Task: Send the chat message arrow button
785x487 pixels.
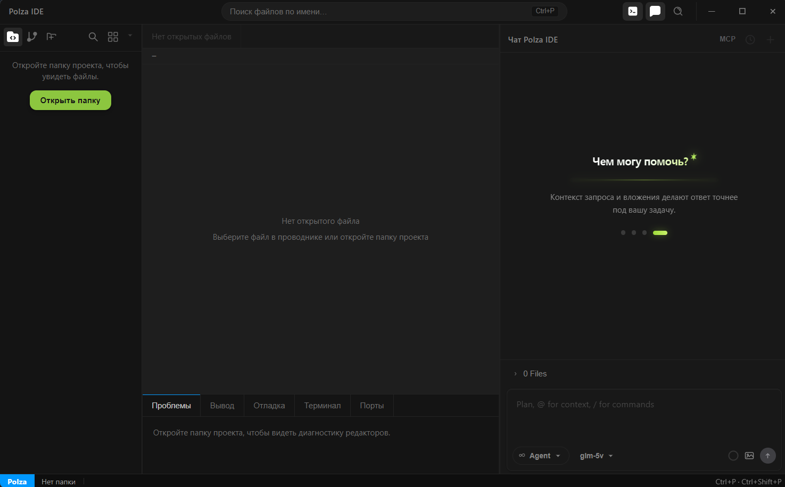Action: tap(767, 456)
